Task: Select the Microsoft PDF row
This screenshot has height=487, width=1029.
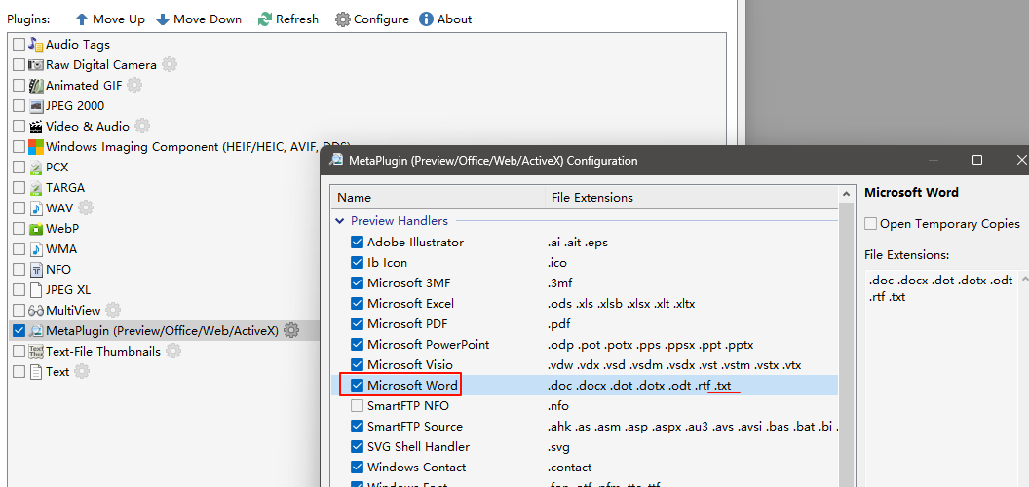Action: tap(586, 324)
